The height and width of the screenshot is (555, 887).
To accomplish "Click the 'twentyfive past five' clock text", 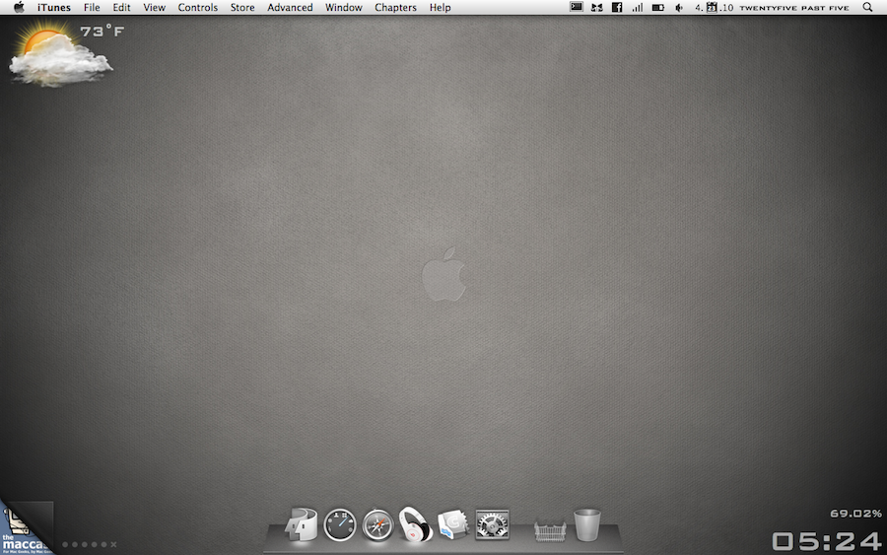I will click(x=794, y=8).
